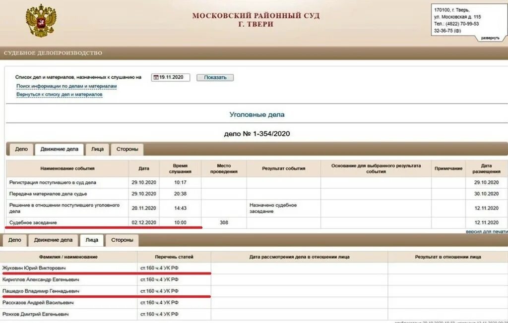Click the Результат в отношении лица header
This screenshot has height=323, width=508.
(448, 257)
